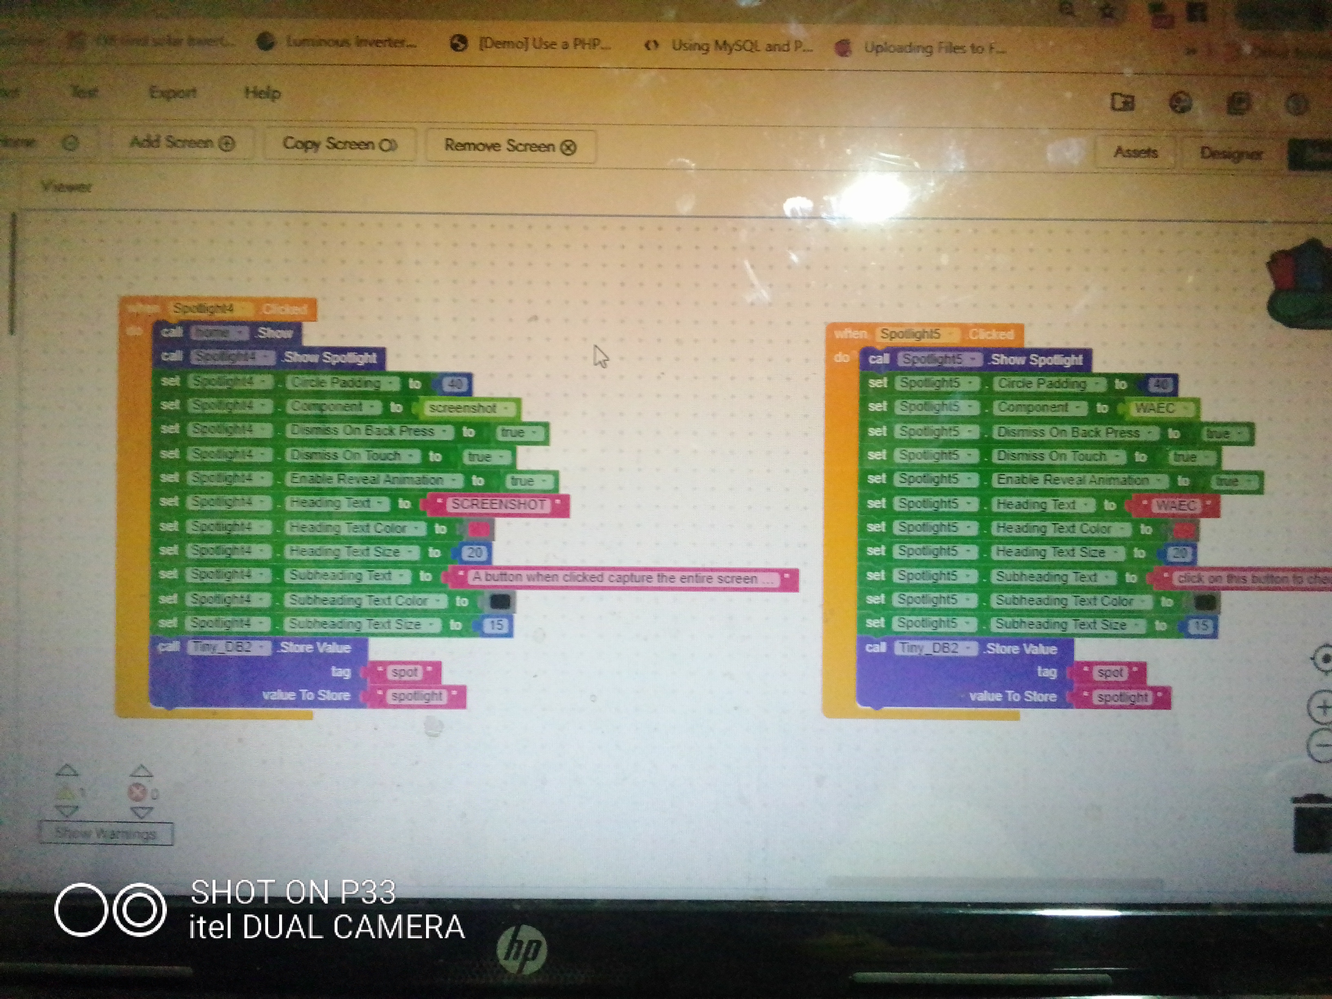Click the Show Warnings button
This screenshot has height=999, width=1332.
coord(106,833)
